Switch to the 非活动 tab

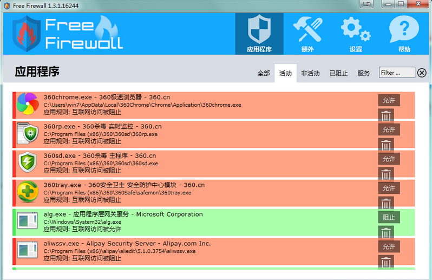[310, 74]
